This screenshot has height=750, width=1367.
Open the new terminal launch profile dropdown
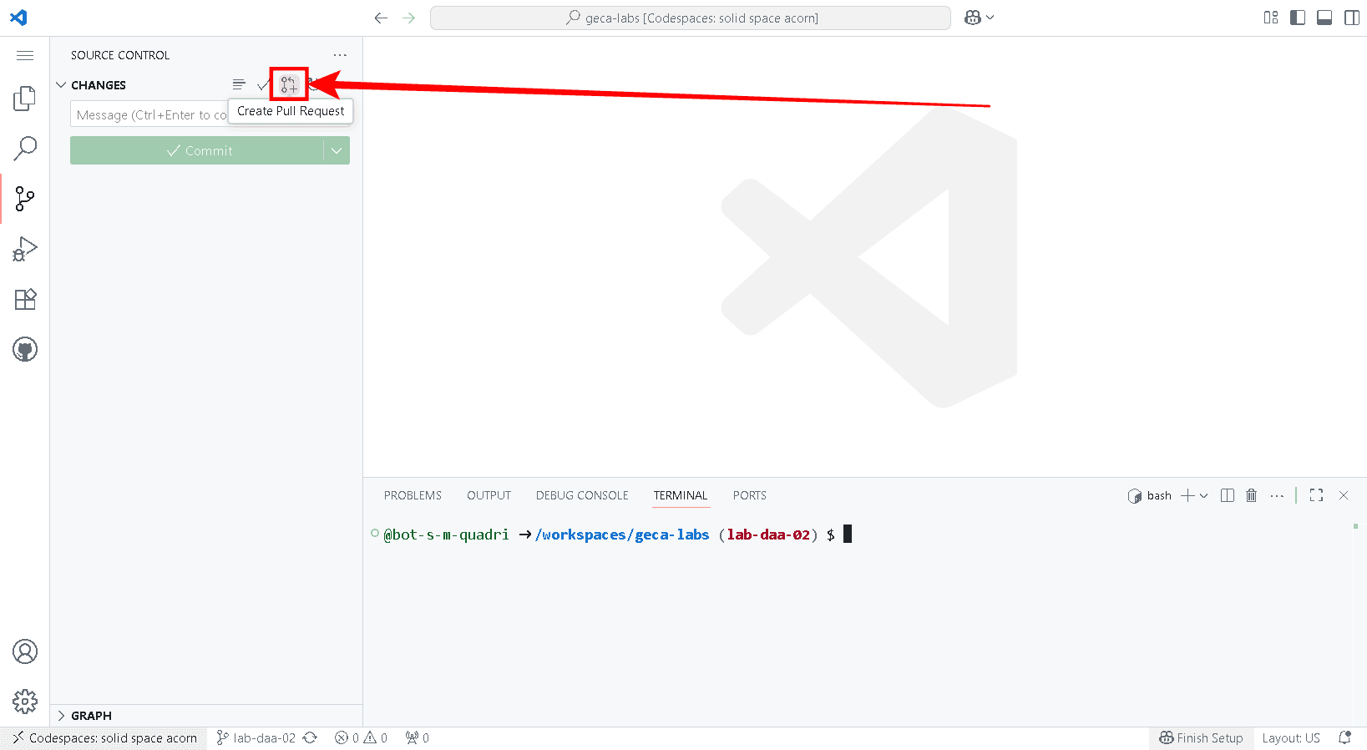1203,495
